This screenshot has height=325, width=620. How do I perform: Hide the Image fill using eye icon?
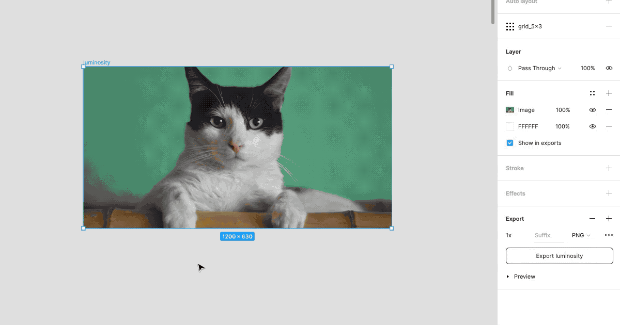point(592,110)
